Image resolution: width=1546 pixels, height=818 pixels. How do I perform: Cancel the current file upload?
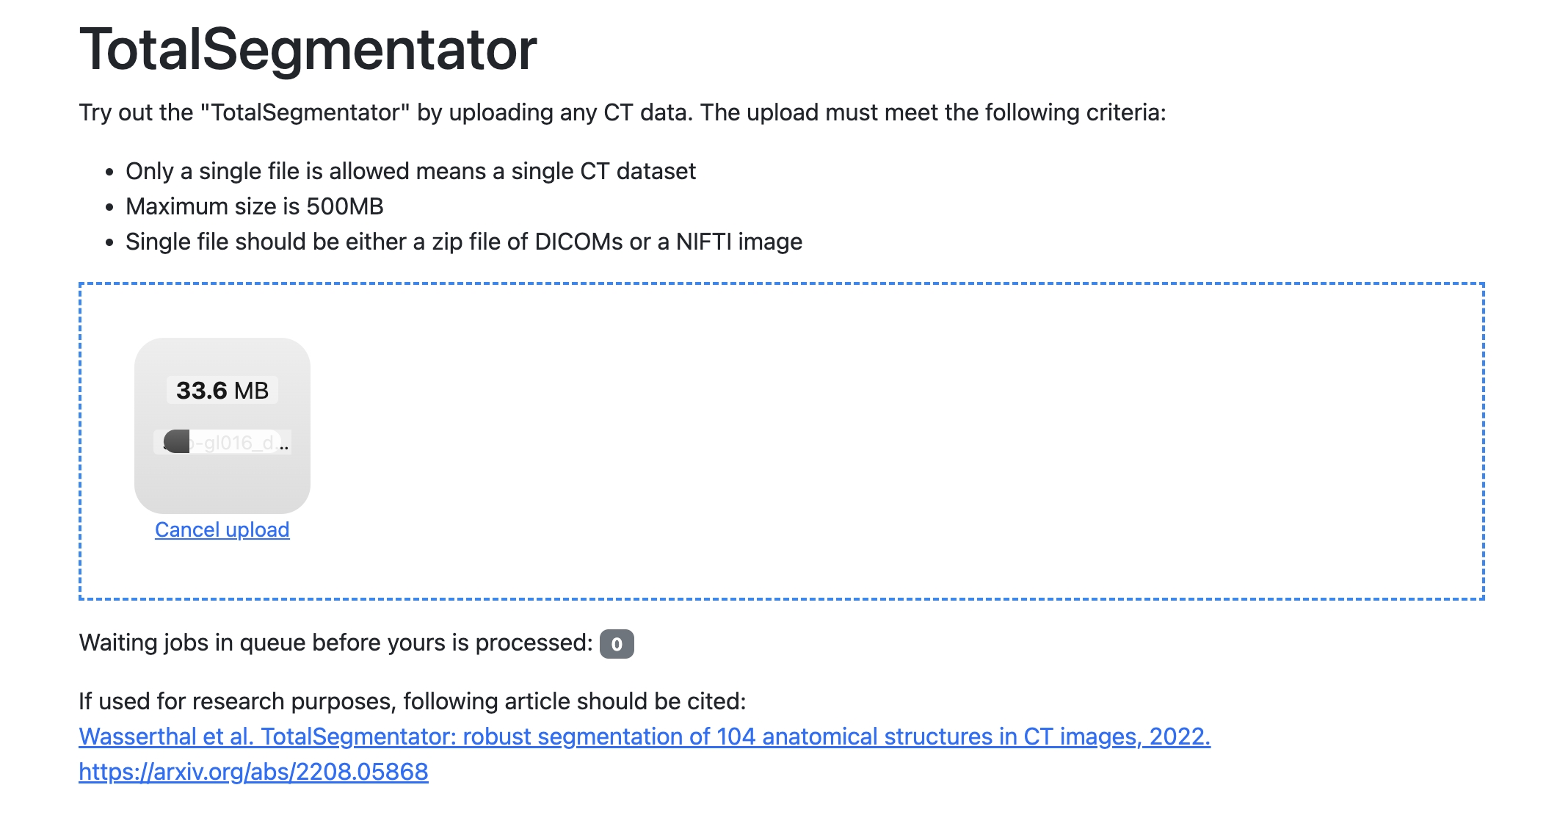[222, 529]
